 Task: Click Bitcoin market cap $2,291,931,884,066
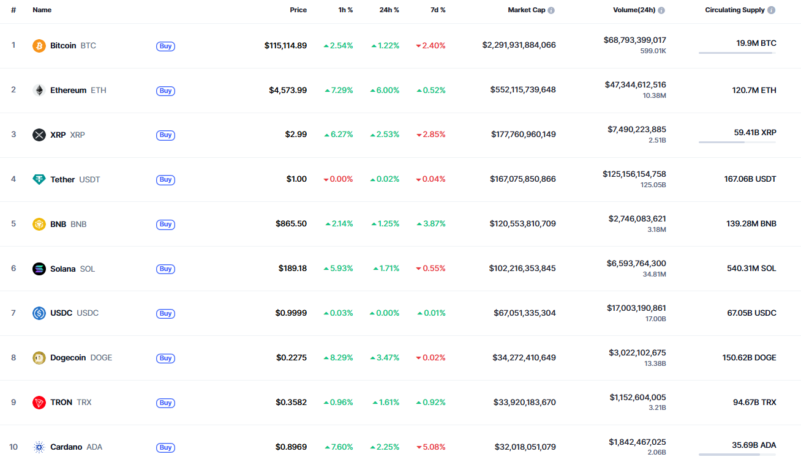(519, 45)
